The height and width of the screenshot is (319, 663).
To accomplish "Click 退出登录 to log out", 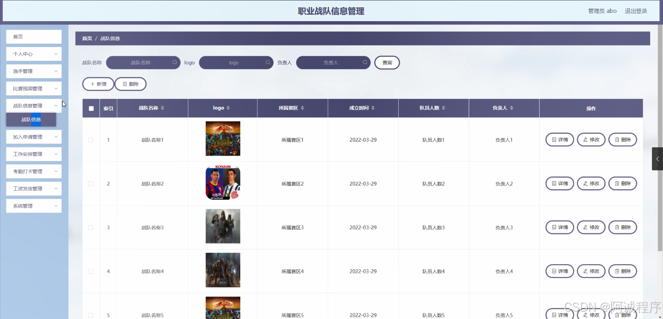I will (636, 11).
